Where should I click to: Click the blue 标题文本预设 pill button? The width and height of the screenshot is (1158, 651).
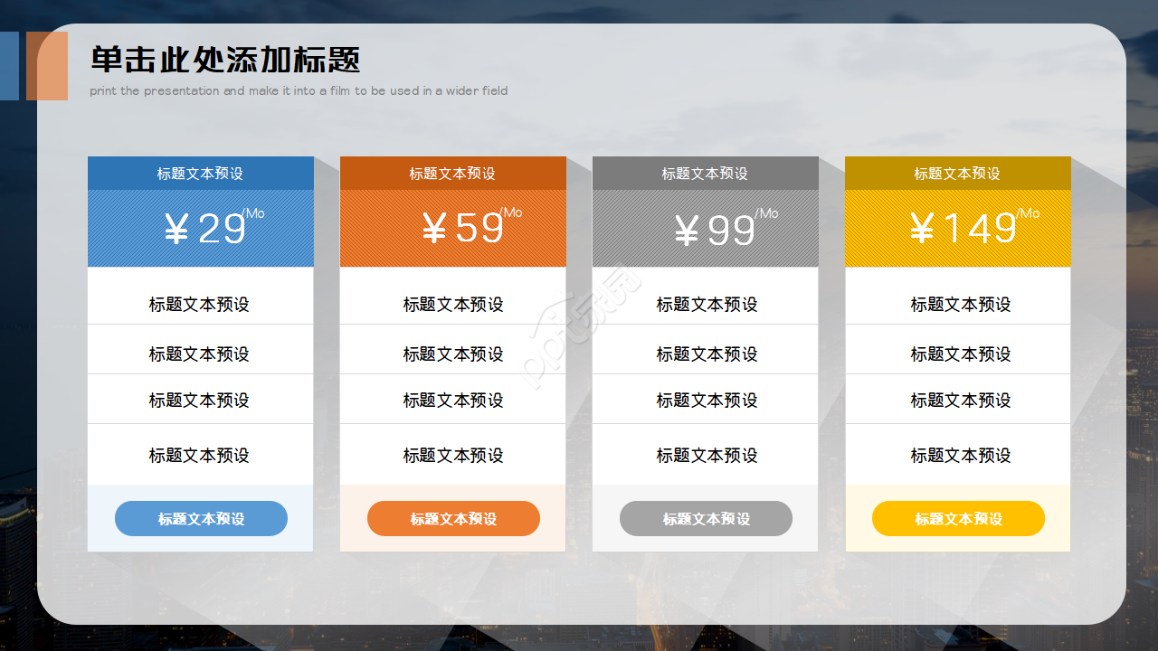click(x=200, y=518)
